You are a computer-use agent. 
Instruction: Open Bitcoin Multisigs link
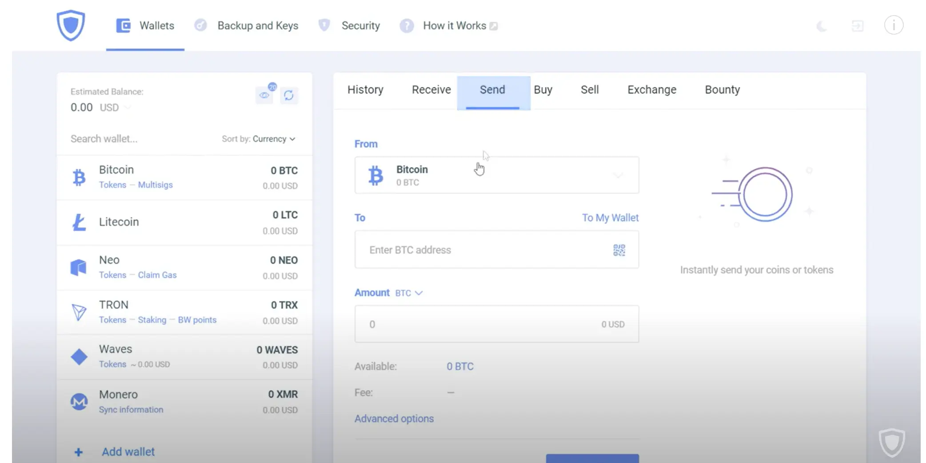point(155,185)
